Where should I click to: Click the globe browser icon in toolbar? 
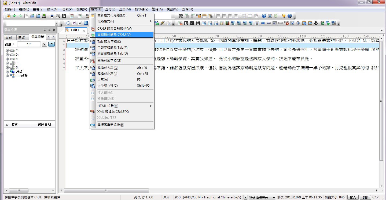[x=264, y=16]
